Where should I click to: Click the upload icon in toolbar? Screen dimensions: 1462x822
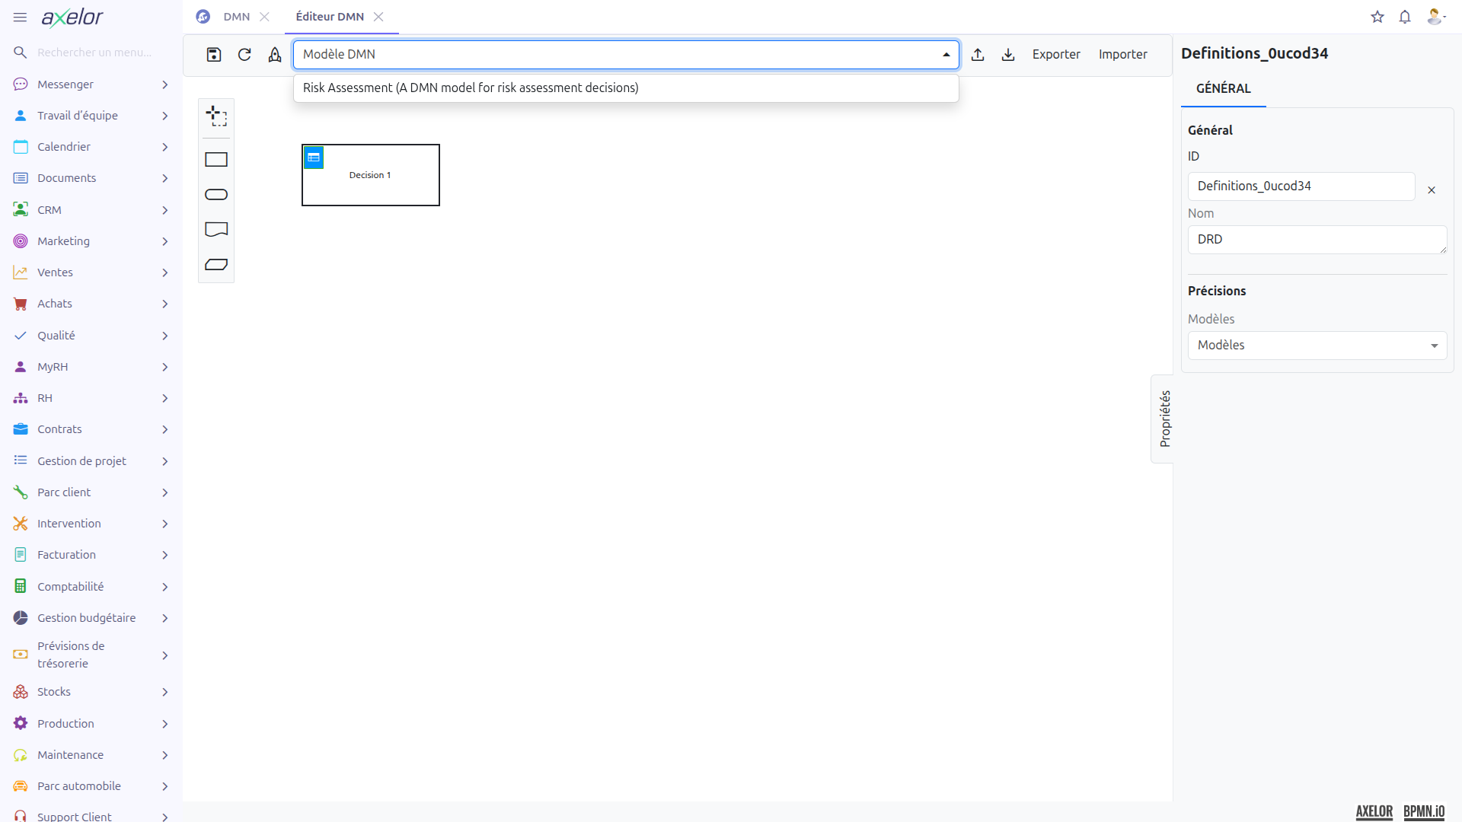(978, 55)
